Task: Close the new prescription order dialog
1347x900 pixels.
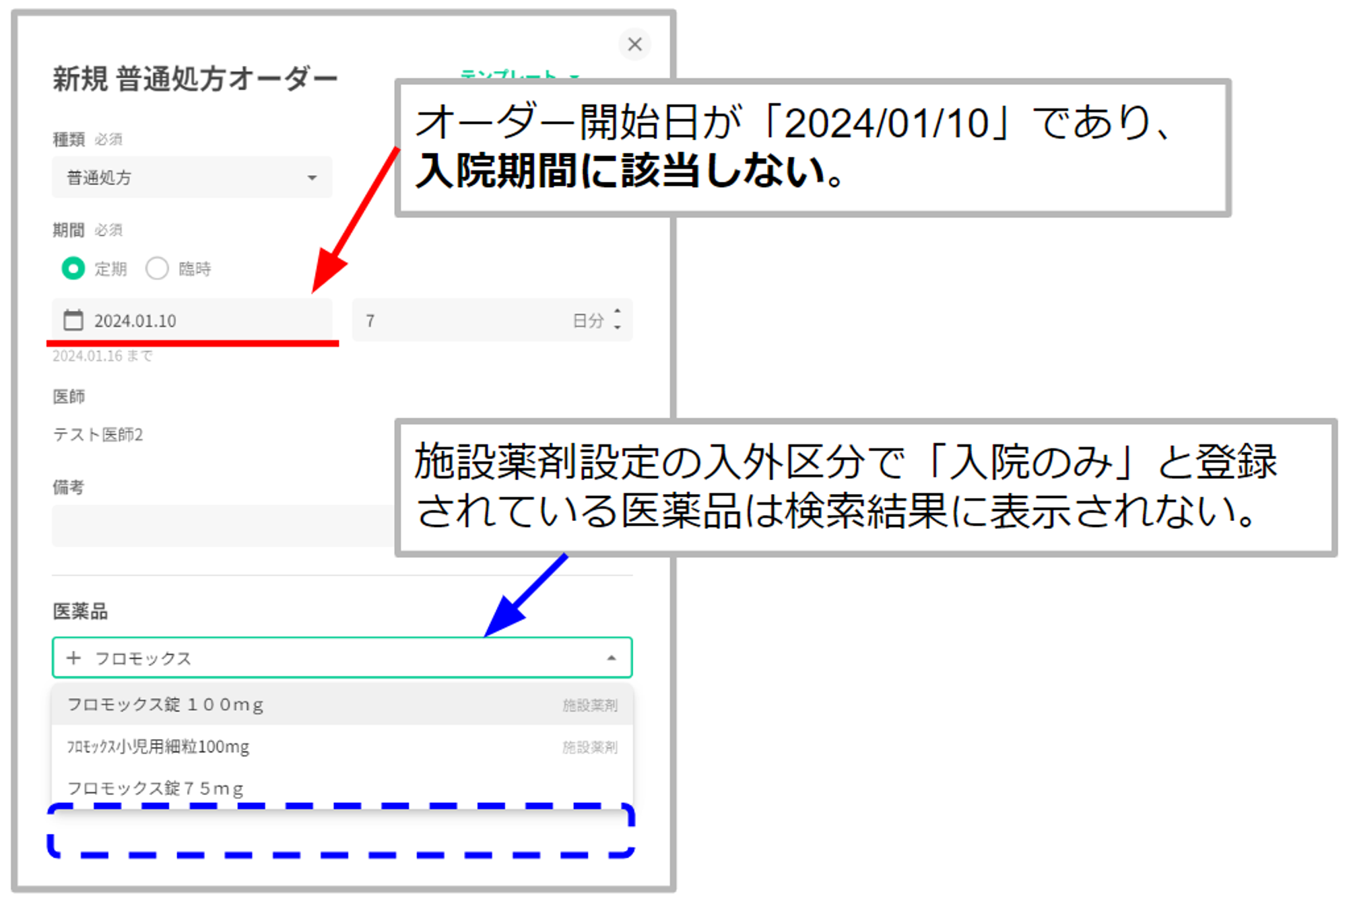Action: [634, 44]
